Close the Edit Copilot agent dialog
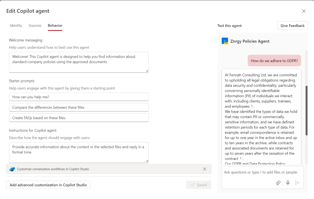Viewport: 314px width, 199px height. 304,11
